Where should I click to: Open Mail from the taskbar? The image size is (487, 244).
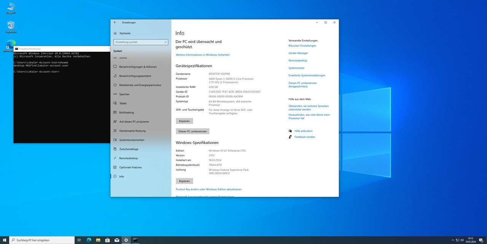(117, 240)
